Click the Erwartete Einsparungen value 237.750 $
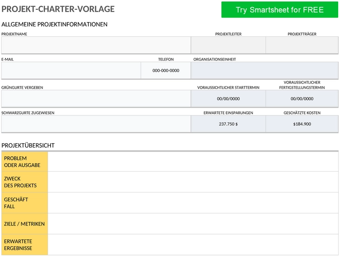340x256 pixels. click(228, 124)
